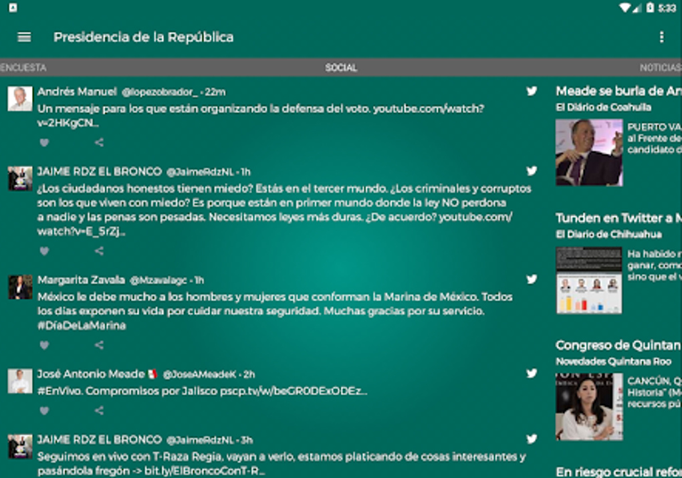Like the José Antonio Meade tweet

click(44, 410)
